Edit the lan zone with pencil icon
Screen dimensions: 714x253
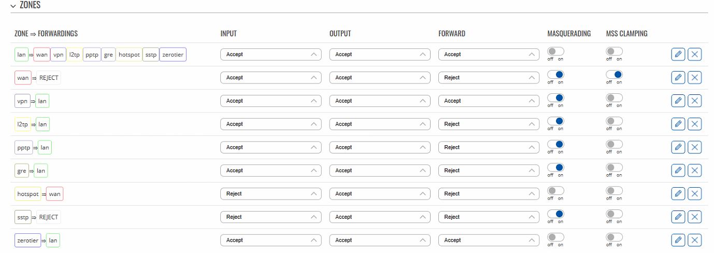(678, 54)
